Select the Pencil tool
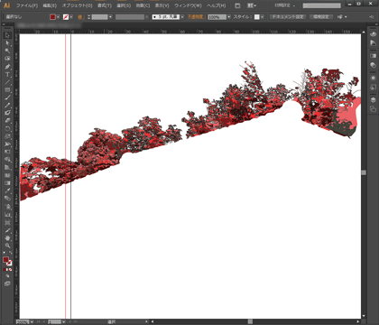The height and width of the screenshot is (325, 379). 7,106
